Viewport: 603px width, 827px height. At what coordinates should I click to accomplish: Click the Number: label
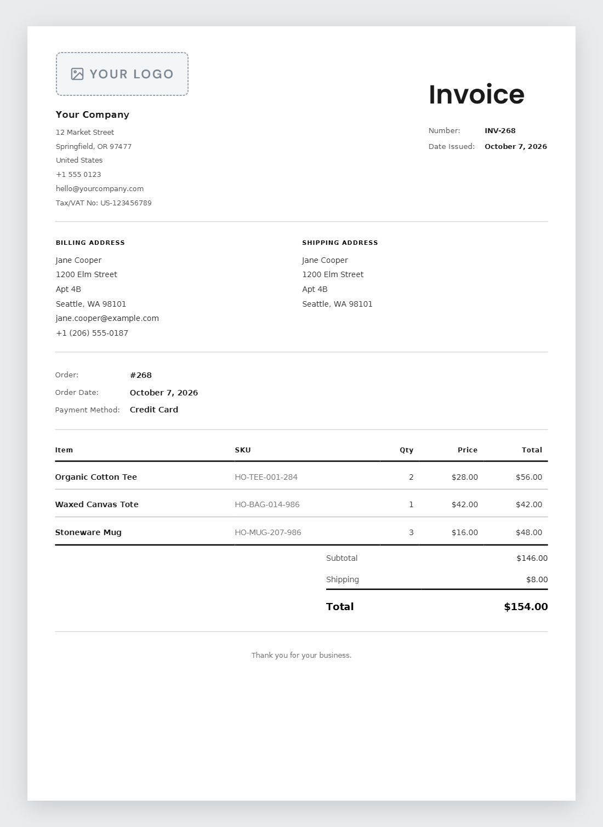click(x=445, y=131)
